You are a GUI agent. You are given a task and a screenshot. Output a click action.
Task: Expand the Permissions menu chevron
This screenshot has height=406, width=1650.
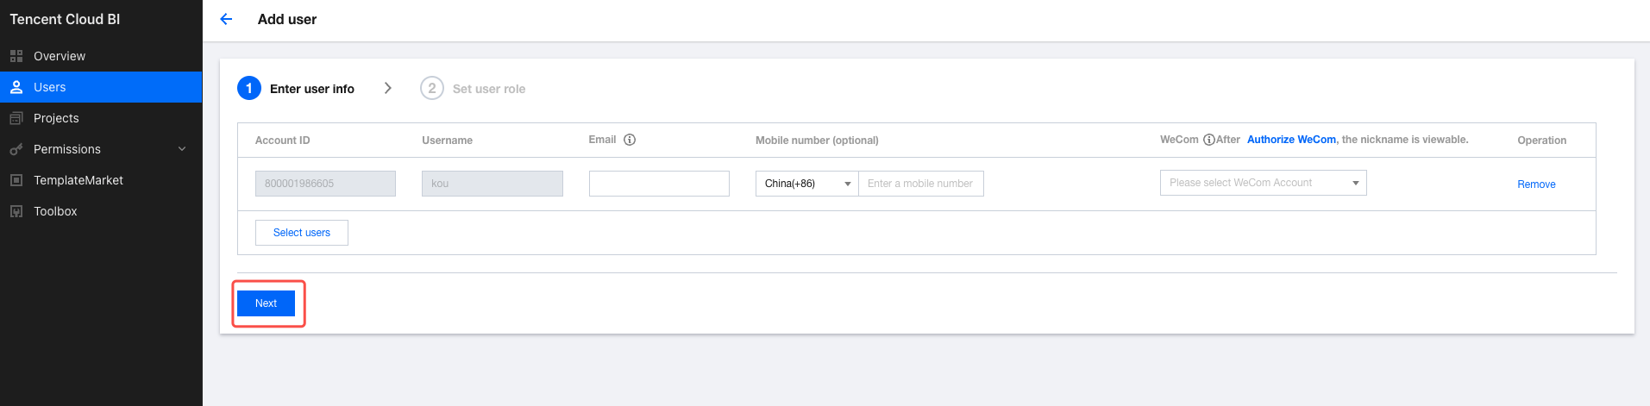(x=182, y=149)
